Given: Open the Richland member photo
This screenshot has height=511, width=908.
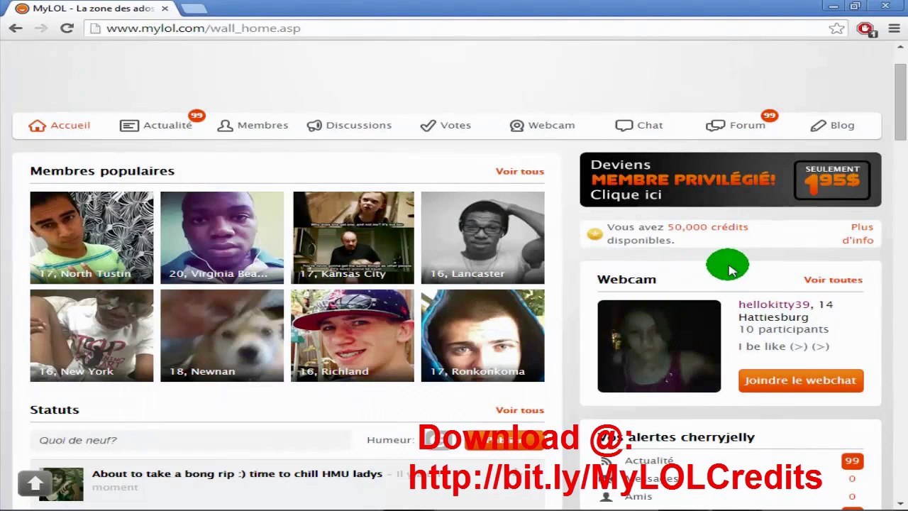Looking at the screenshot, I should click(x=353, y=336).
